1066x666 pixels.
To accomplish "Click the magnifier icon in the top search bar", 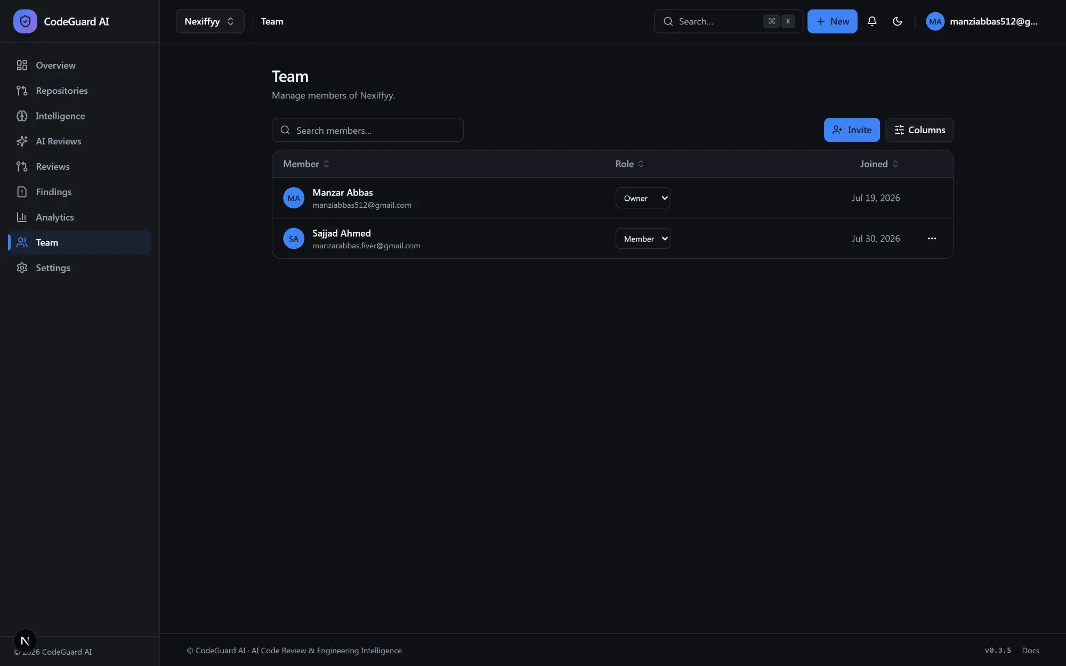I will pos(668,21).
